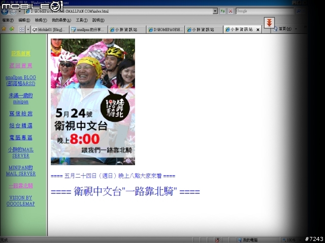This screenshot has width=325, height=243.
Task: Switch to the Mobile01 [Blog] tab
Action: click(x=50, y=30)
